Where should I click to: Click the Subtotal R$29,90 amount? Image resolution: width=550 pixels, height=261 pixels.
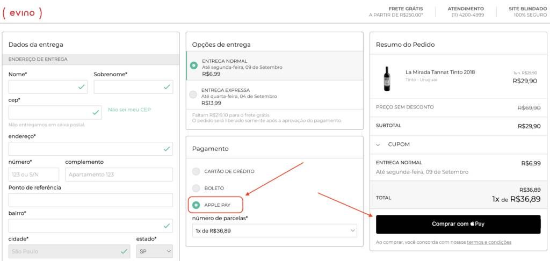coord(529,126)
